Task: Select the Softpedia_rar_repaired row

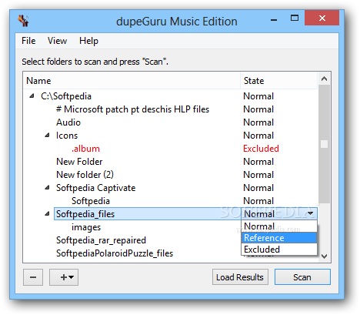Action: tap(101, 240)
